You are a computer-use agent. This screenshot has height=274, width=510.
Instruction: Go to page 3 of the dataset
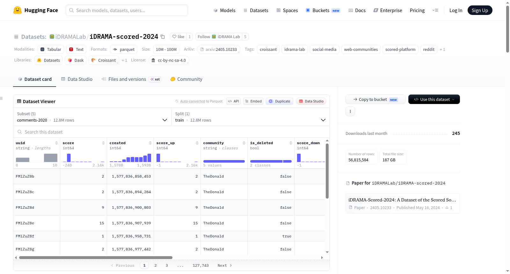(167, 265)
